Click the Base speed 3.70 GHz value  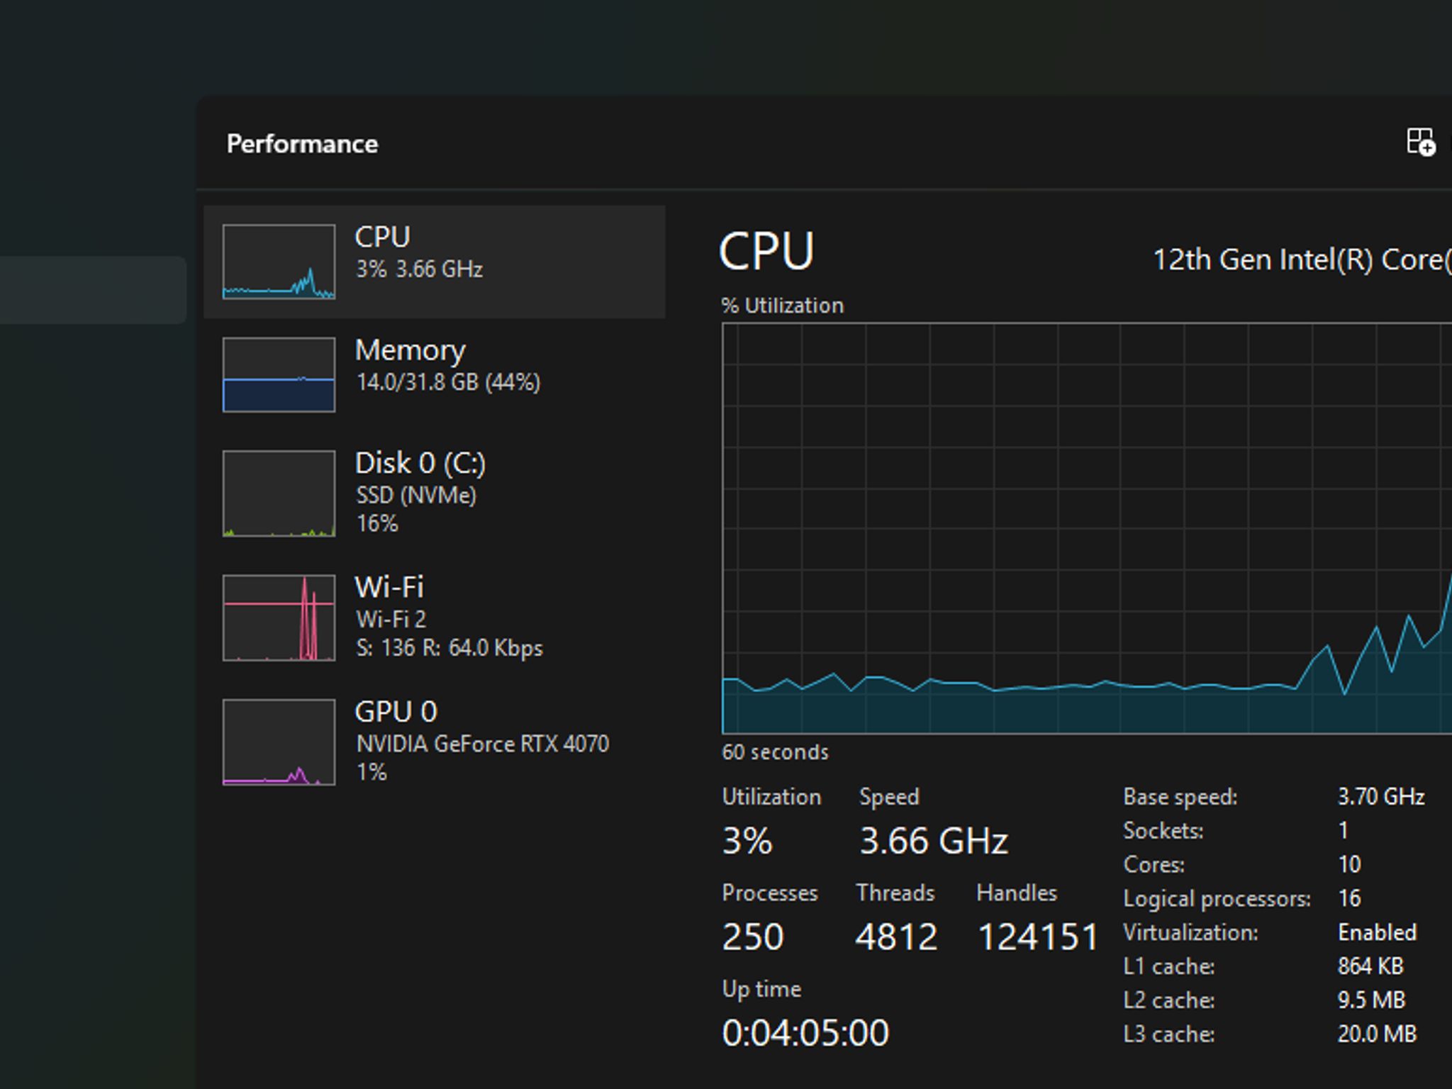pyautogui.click(x=1381, y=797)
